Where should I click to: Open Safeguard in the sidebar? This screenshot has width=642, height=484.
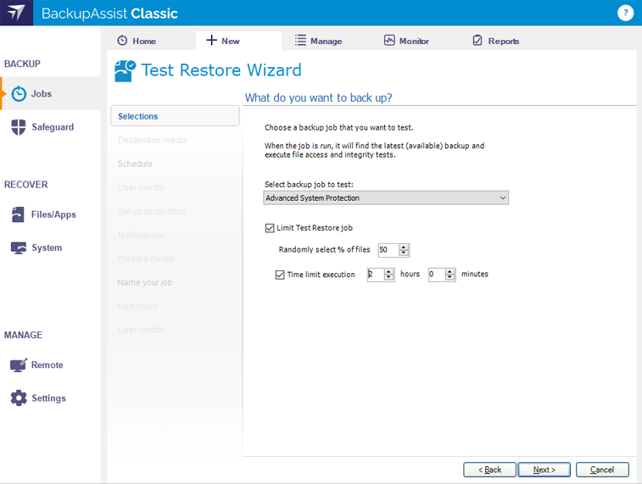pos(51,127)
